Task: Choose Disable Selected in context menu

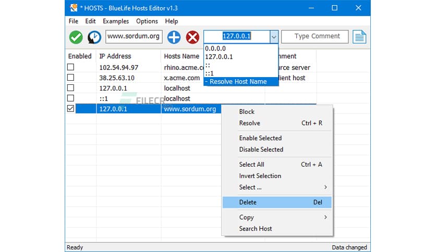Action: point(277,149)
